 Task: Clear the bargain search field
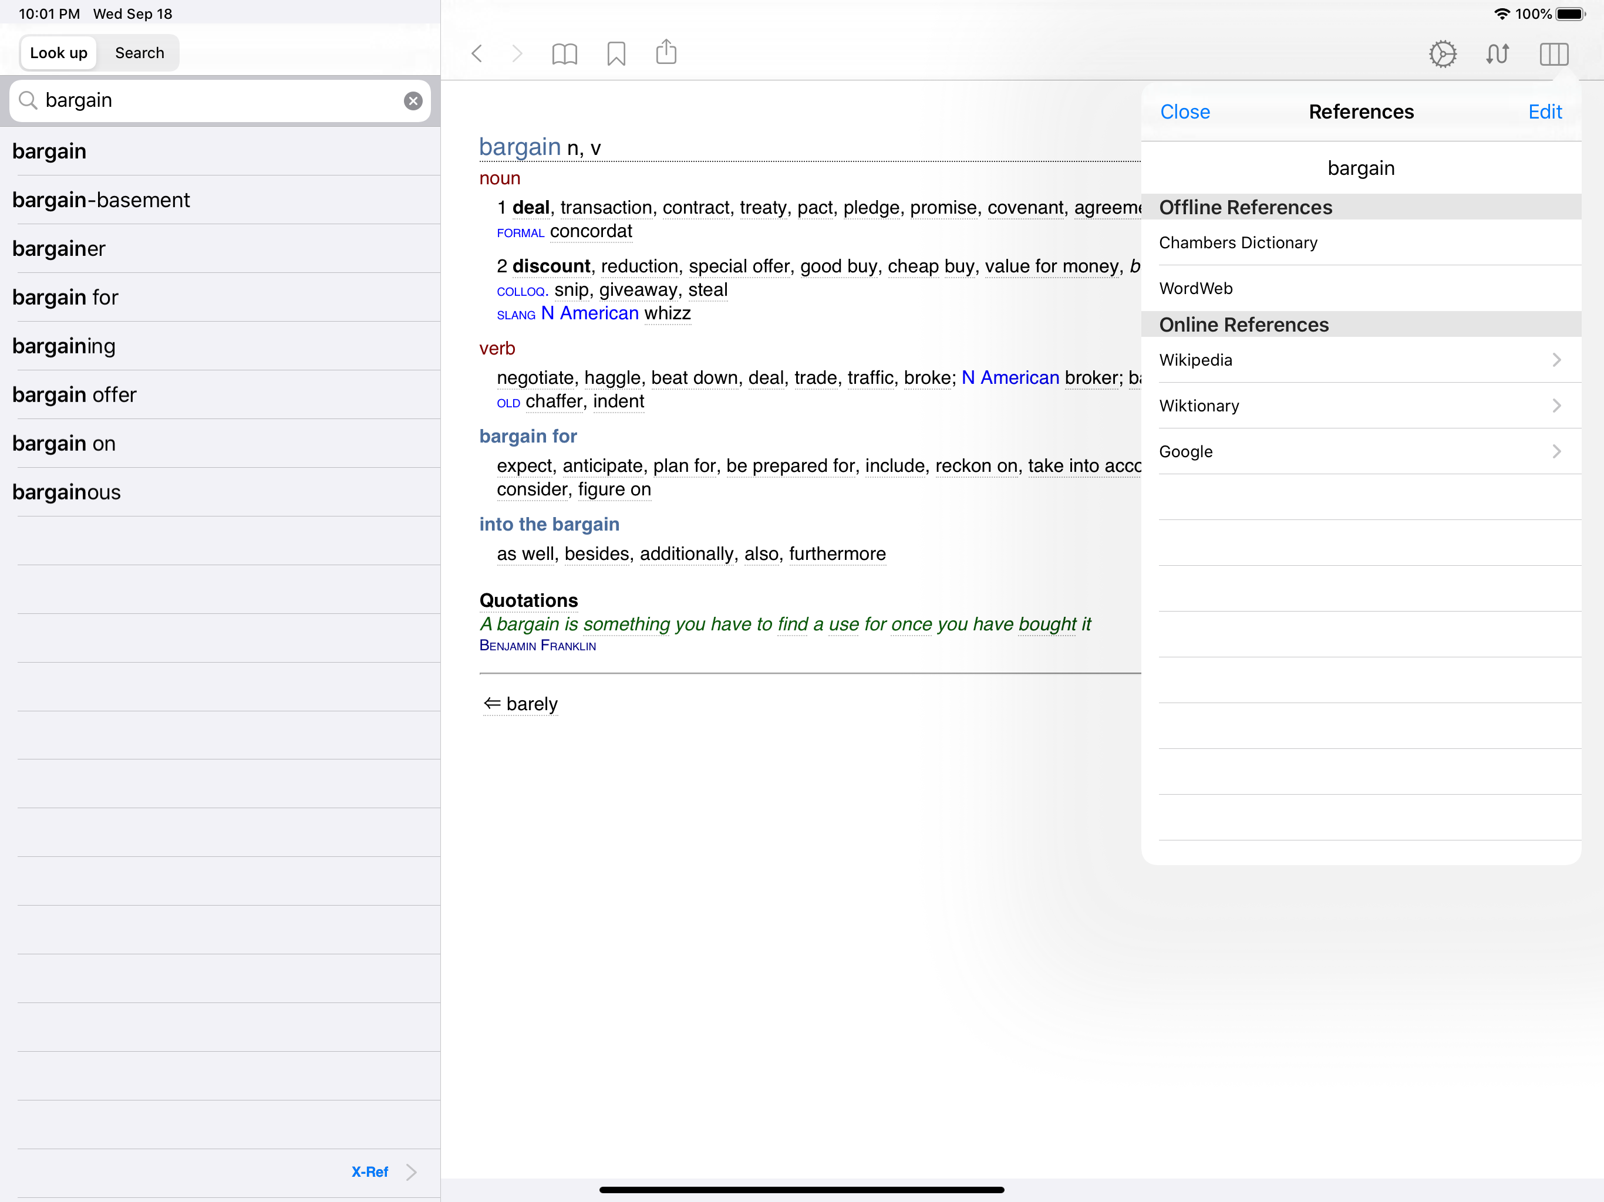point(413,101)
